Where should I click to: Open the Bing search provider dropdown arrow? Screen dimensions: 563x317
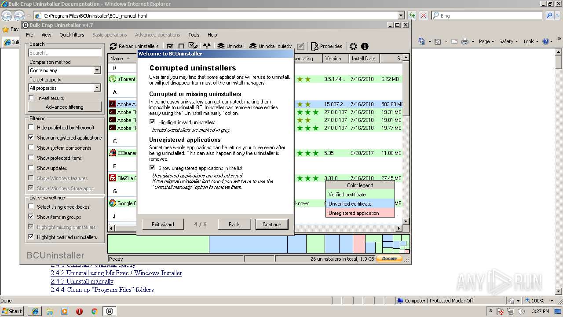click(x=557, y=15)
